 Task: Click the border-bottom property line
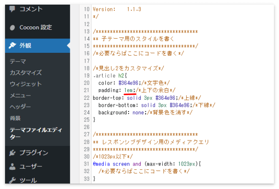(x=157, y=105)
